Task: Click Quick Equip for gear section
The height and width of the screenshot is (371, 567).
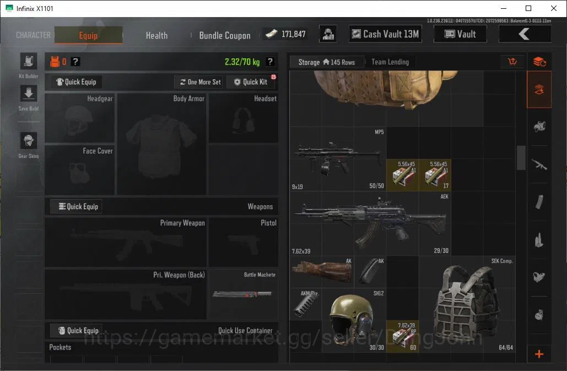Action: click(76, 82)
